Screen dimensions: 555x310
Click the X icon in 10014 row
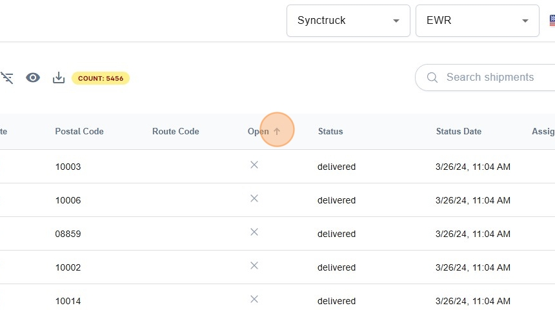tap(254, 299)
